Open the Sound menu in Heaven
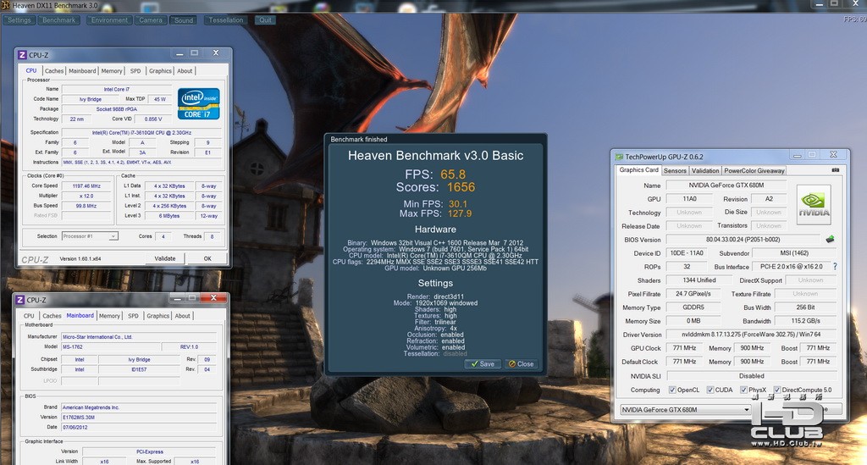 (x=184, y=20)
